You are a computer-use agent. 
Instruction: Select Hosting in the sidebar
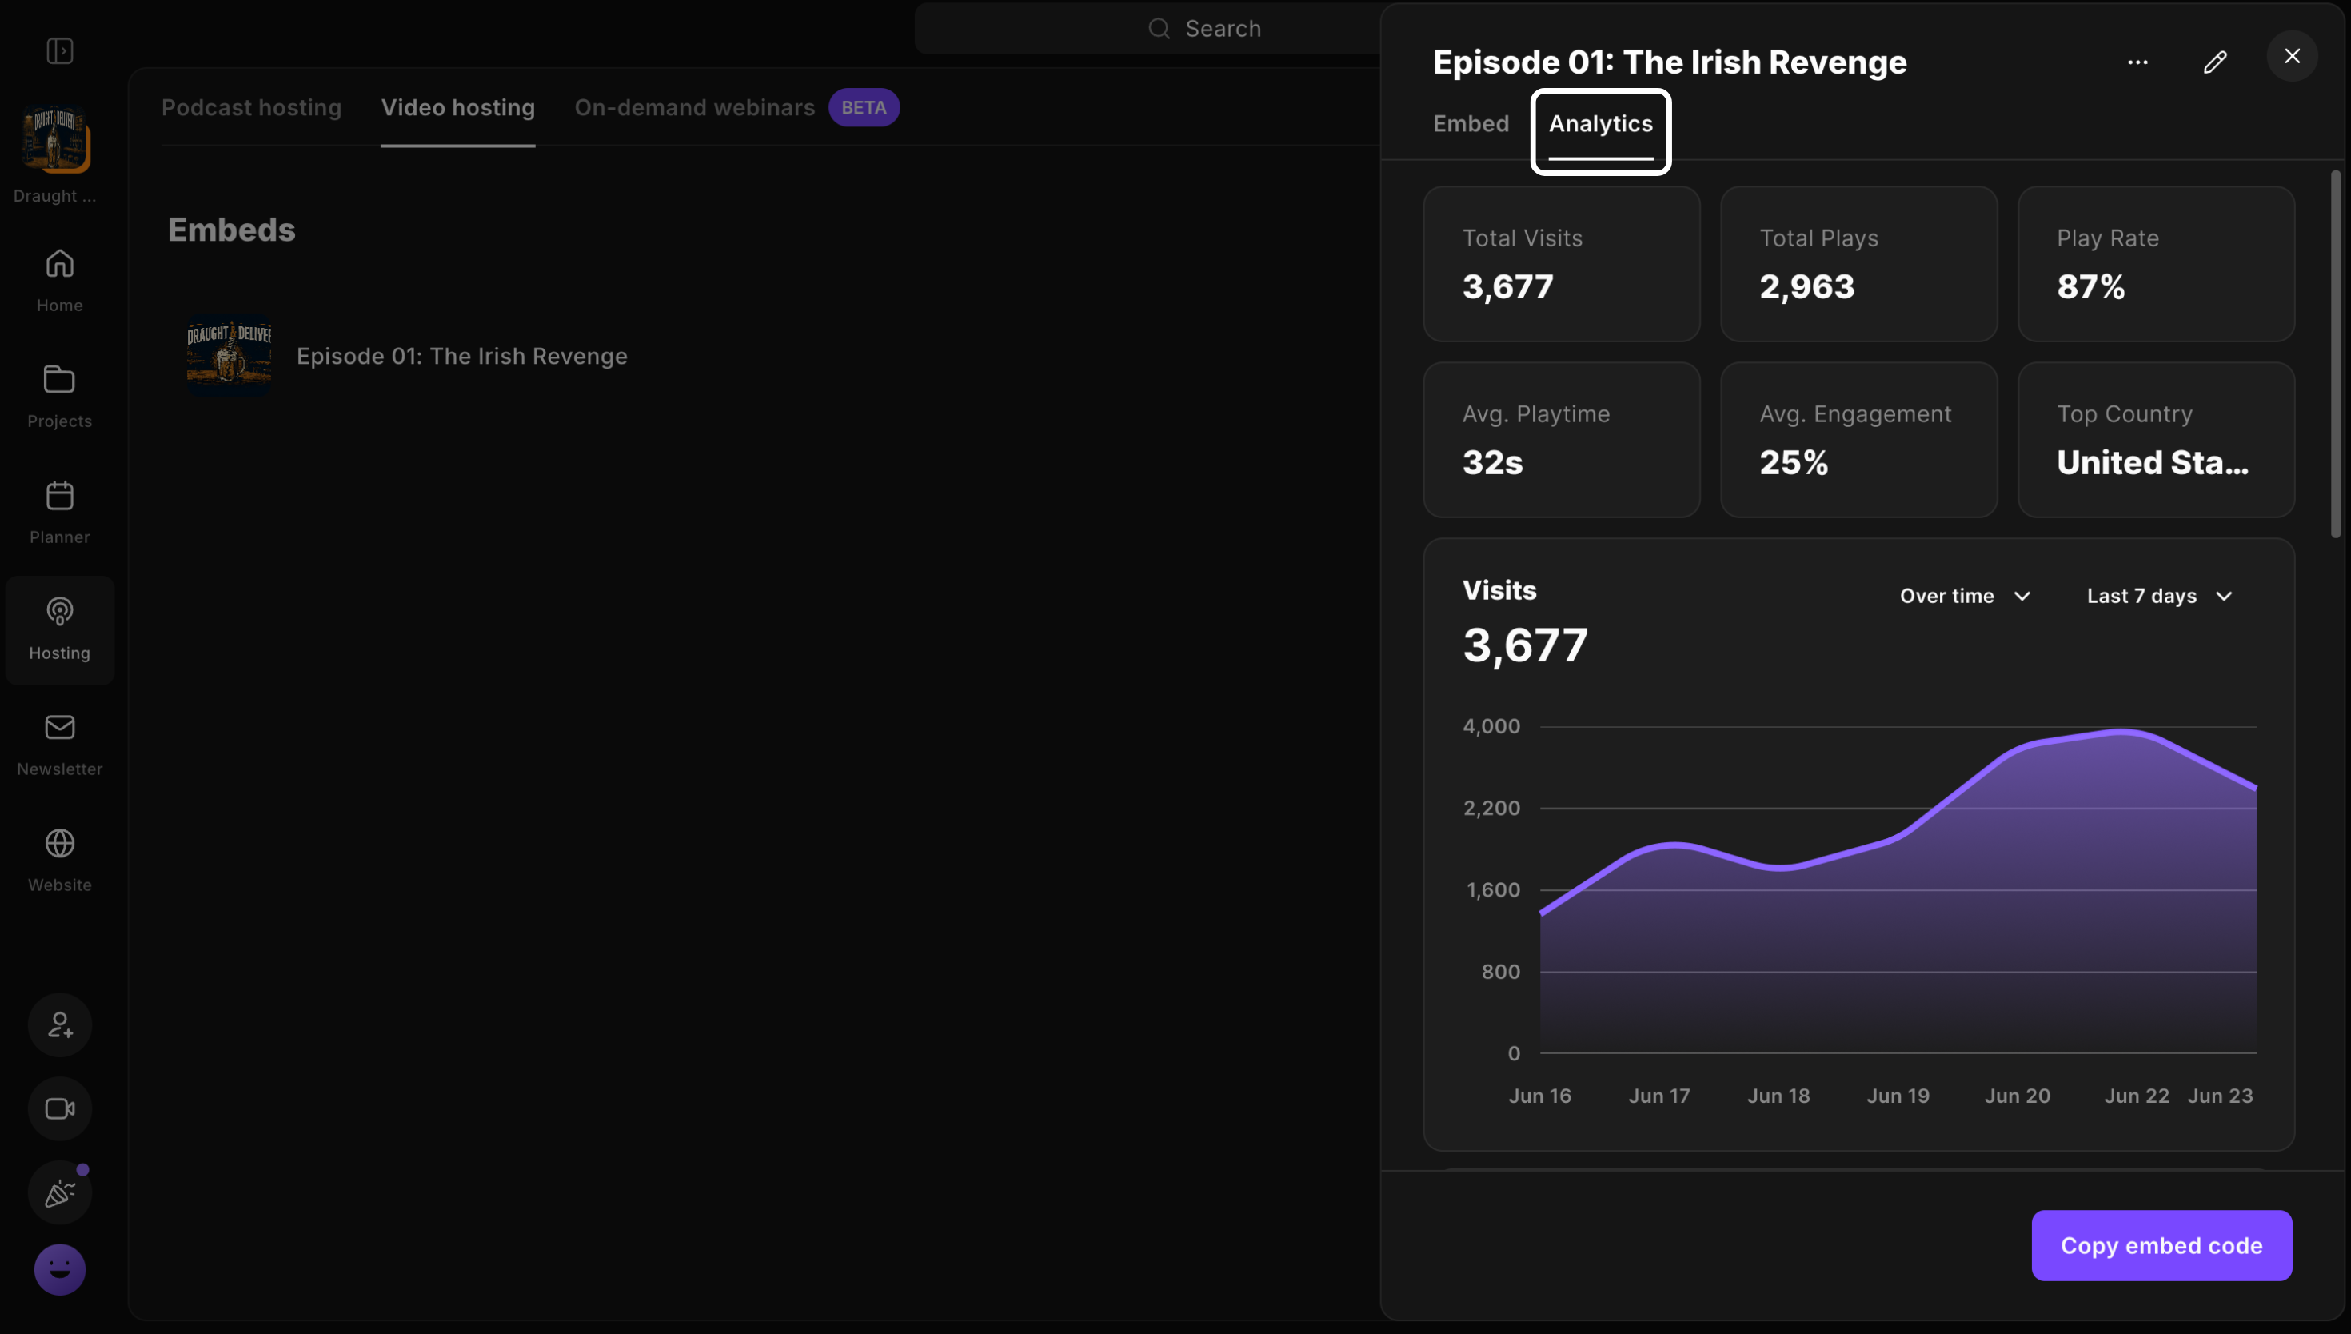tap(59, 629)
